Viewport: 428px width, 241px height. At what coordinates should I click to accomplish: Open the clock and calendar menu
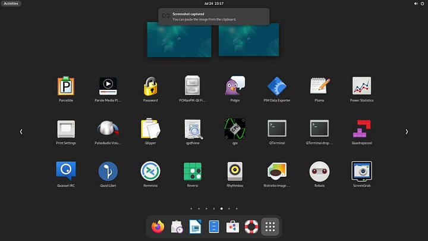click(214, 4)
